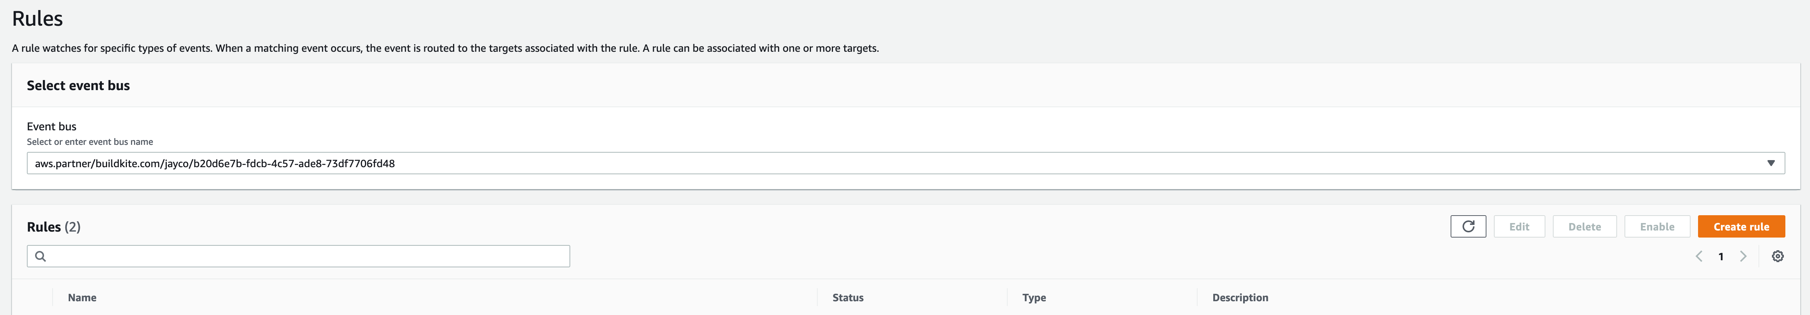Click the Edit button
The width and height of the screenshot is (1810, 315).
point(1519,227)
